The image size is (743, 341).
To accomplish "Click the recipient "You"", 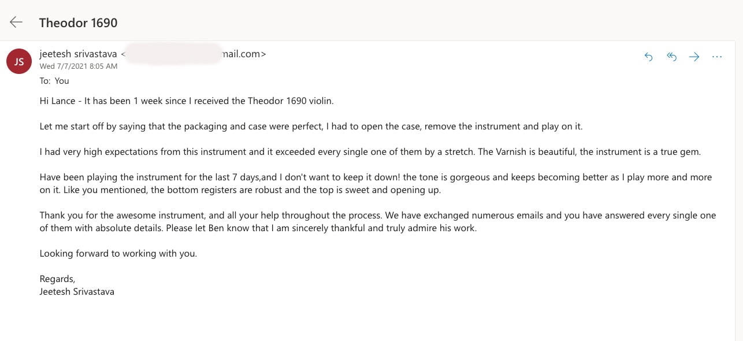I will pyautogui.click(x=62, y=81).
